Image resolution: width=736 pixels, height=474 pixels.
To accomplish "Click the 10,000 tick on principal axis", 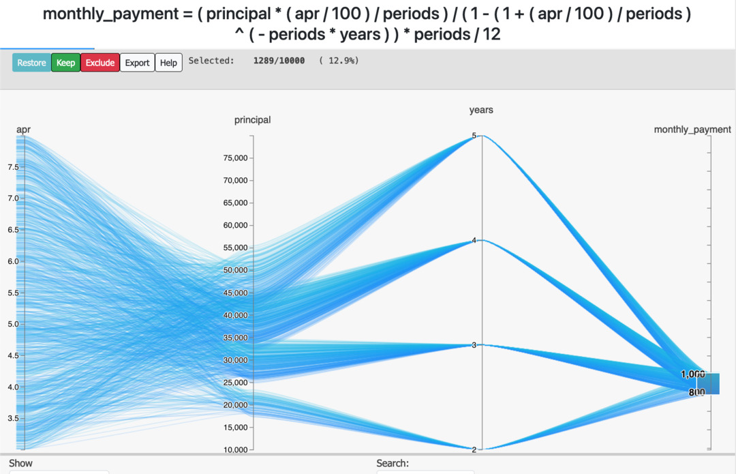I will tap(236, 449).
